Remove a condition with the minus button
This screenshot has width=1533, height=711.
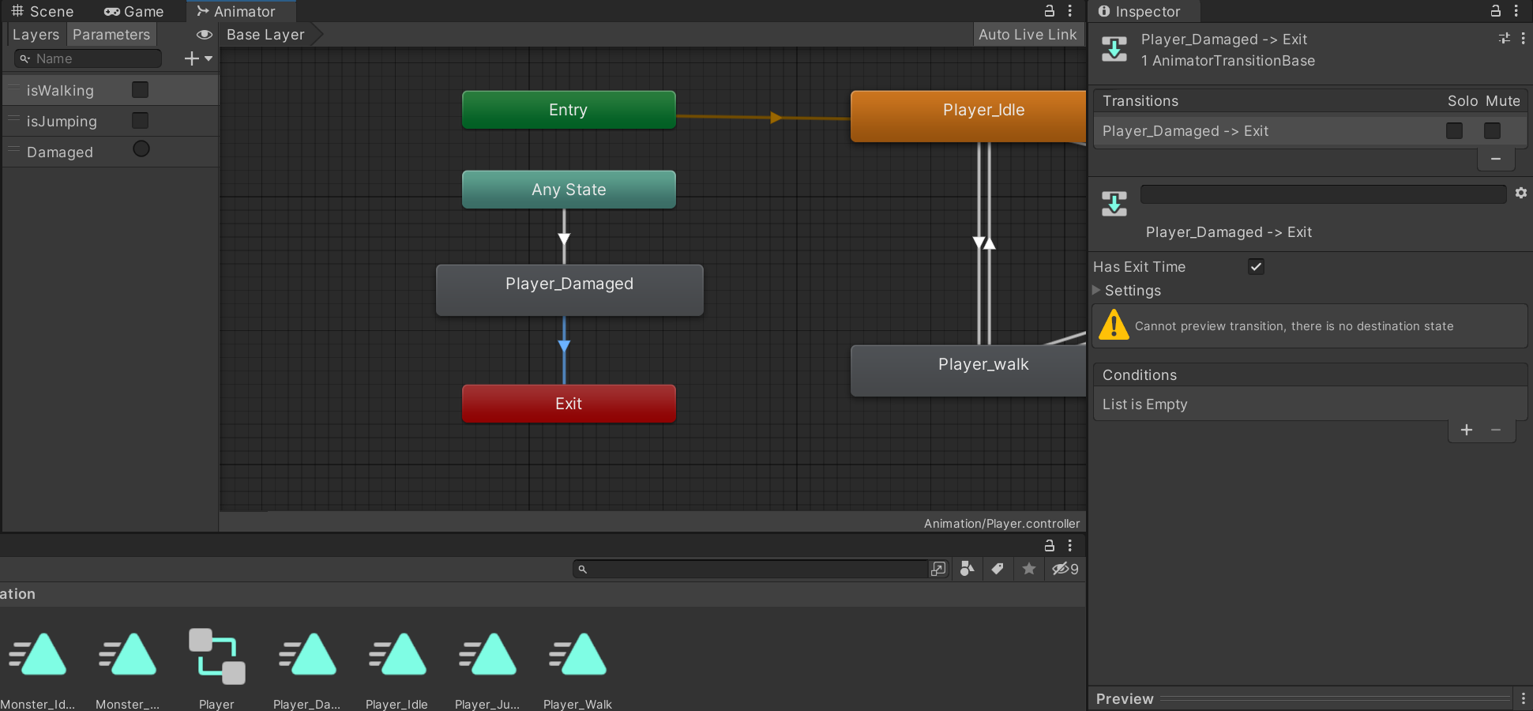coord(1496,430)
